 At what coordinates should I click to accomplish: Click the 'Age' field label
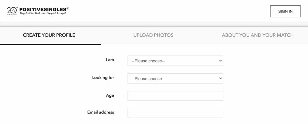(110, 95)
